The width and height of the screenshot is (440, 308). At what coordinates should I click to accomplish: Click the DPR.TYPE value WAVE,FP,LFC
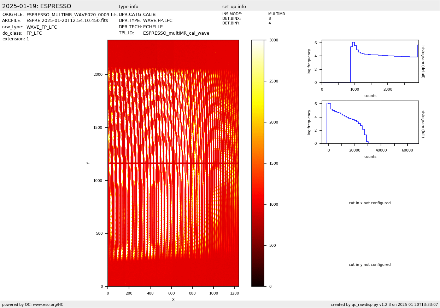[158, 21]
